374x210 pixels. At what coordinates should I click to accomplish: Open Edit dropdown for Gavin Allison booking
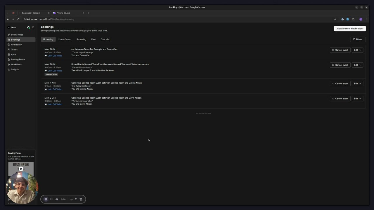pyautogui.click(x=357, y=99)
